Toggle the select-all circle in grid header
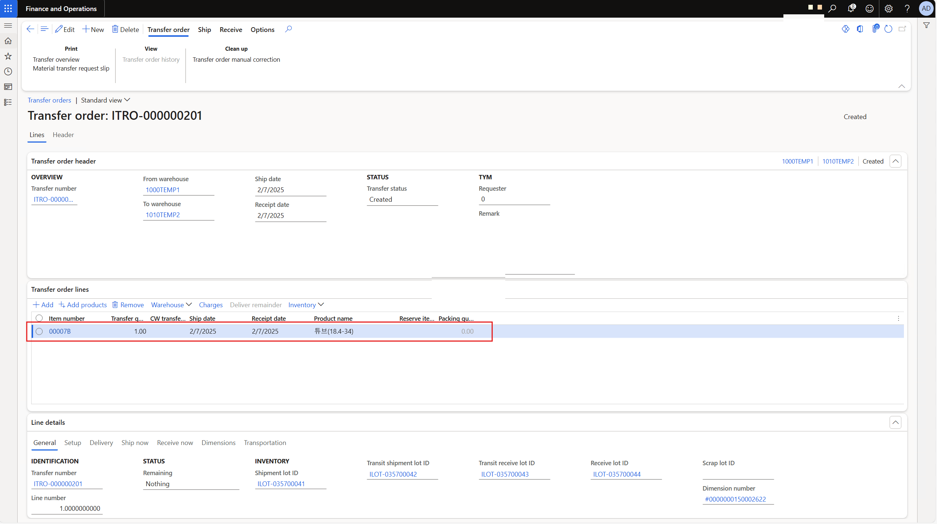This screenshot has height=524, width=937. click(39, 318)
